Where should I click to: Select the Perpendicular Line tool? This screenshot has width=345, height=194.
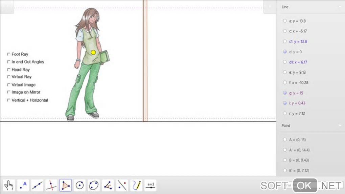click(51, 185)
